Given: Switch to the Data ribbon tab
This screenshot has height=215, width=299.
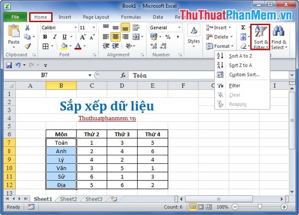Looking at the screenshot, I should click(x=158, y=17).
